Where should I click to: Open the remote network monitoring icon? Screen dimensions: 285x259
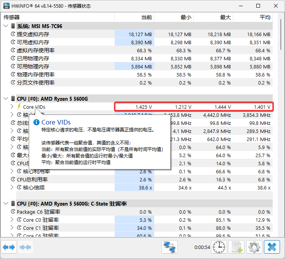point(170,247)
